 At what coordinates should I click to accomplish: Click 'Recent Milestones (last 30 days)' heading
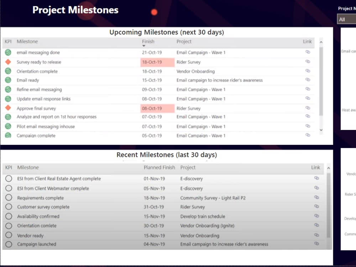coord(167,155)
